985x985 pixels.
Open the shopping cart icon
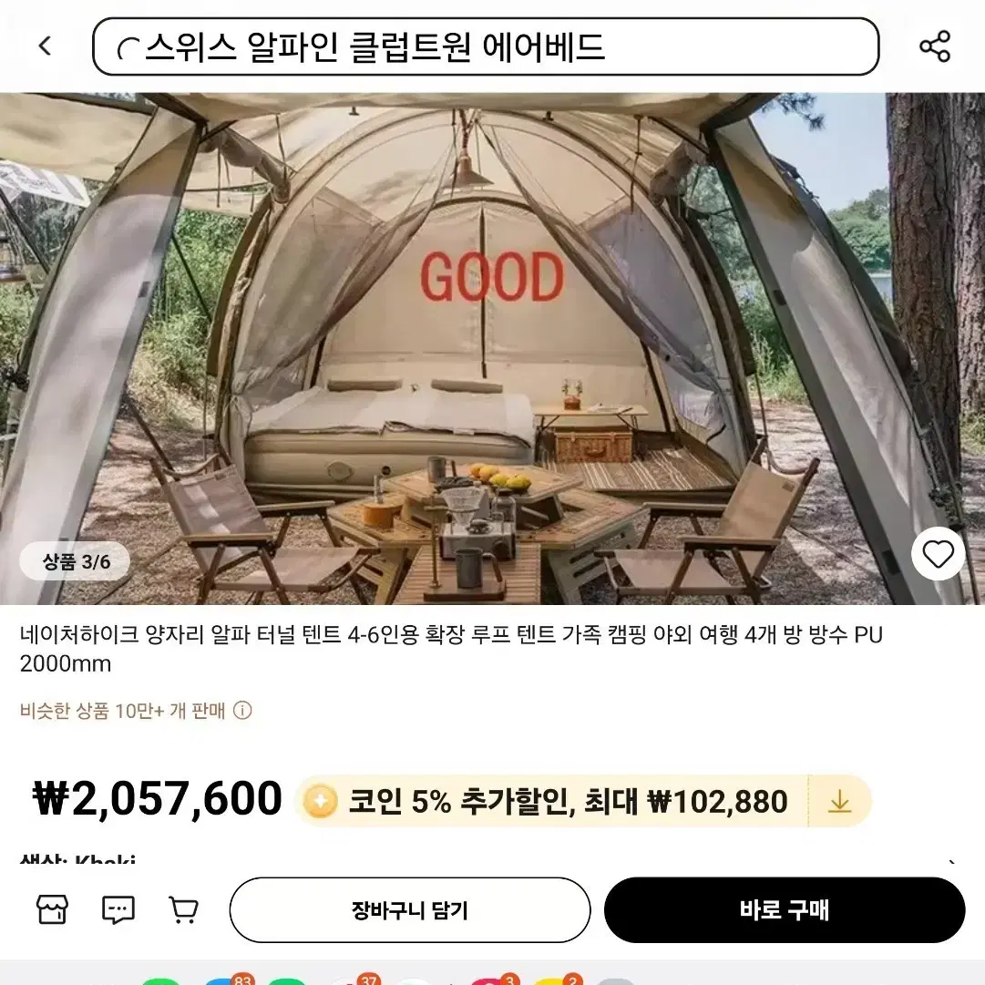184,909
